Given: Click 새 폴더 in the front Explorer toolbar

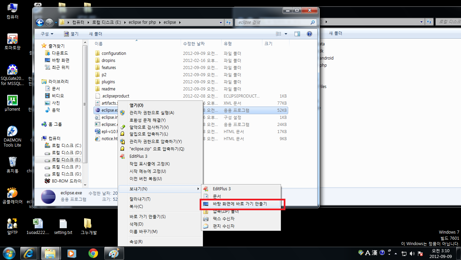Looking at the screenshot, I should 96,34.
